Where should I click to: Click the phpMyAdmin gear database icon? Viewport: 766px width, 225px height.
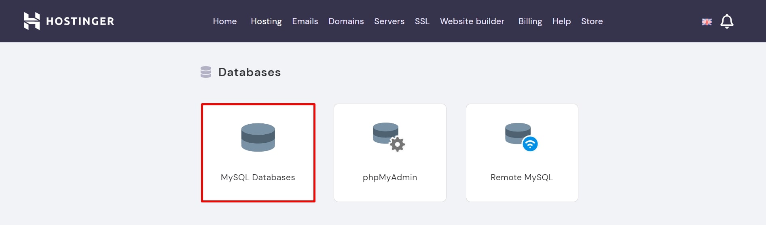coord(389,137)
